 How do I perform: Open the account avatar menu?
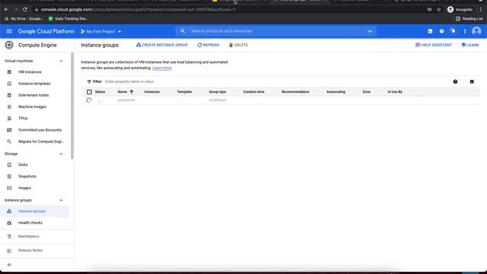pos(476,31)
